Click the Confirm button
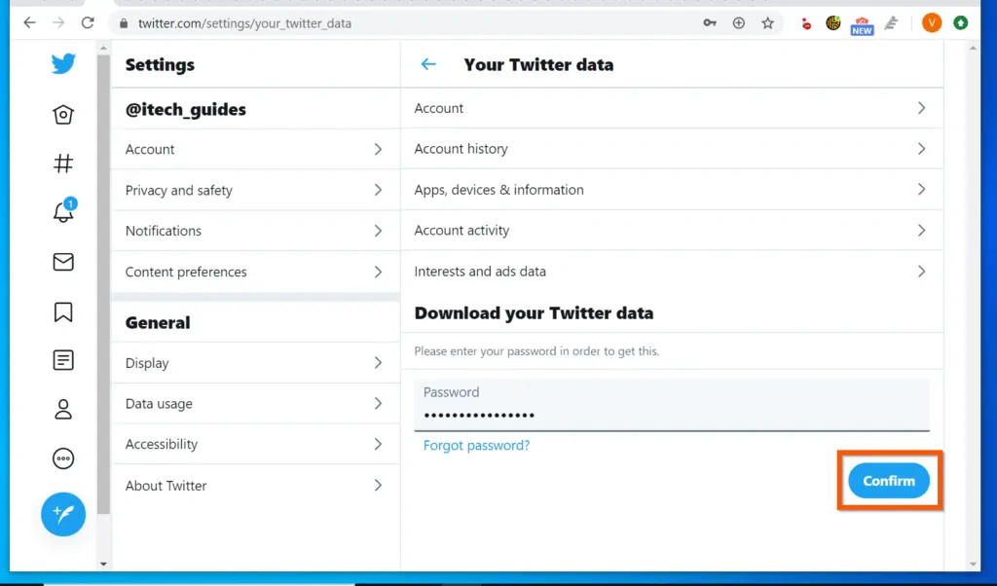Image resolution: width=997 pixels, height=586 pixels. 888,480
